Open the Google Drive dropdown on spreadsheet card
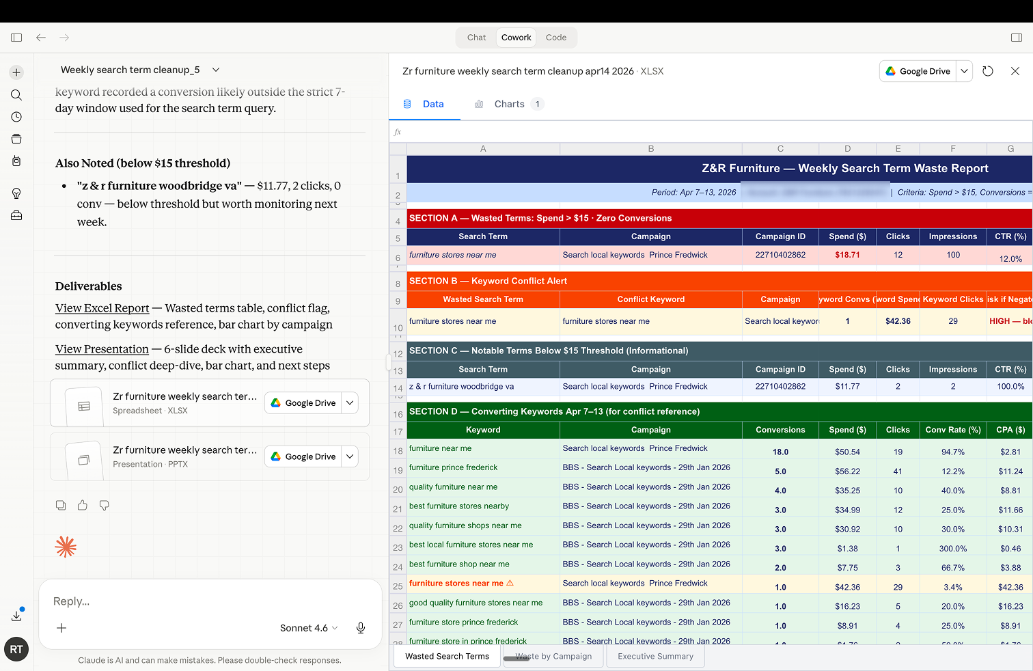 [349, 402]
